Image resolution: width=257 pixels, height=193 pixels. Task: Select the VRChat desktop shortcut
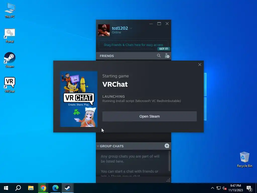click(10, 85)
